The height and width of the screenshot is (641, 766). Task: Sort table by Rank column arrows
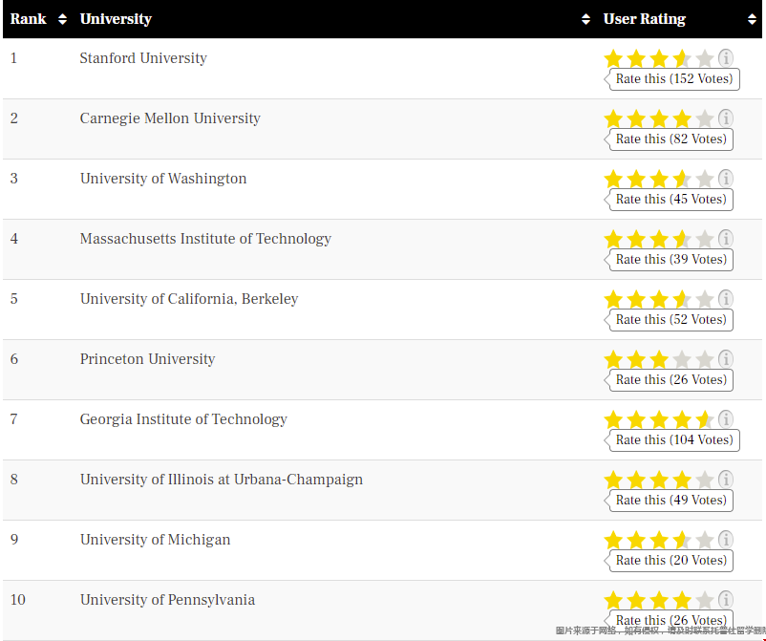tap(63, 19)
